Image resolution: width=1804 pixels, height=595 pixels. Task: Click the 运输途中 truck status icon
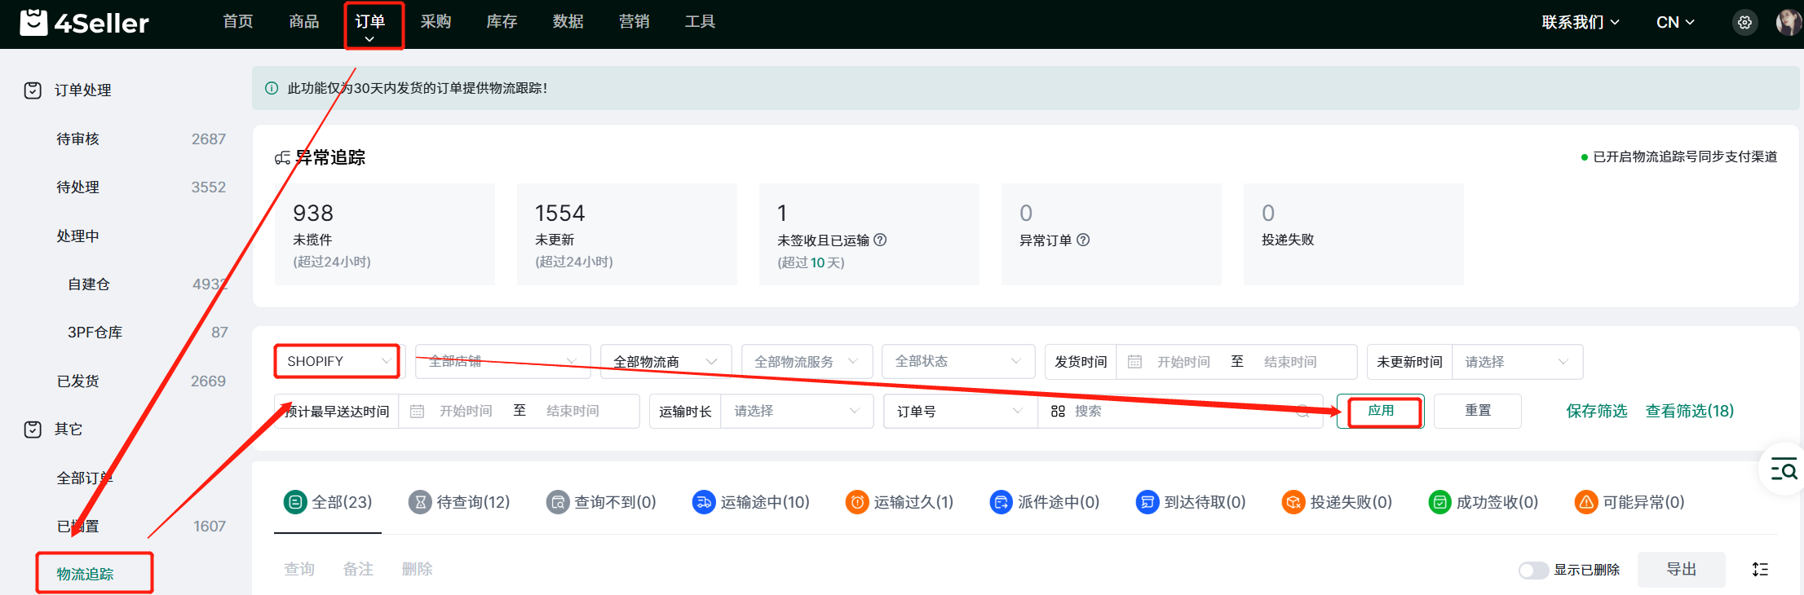(x=703, y=502)
